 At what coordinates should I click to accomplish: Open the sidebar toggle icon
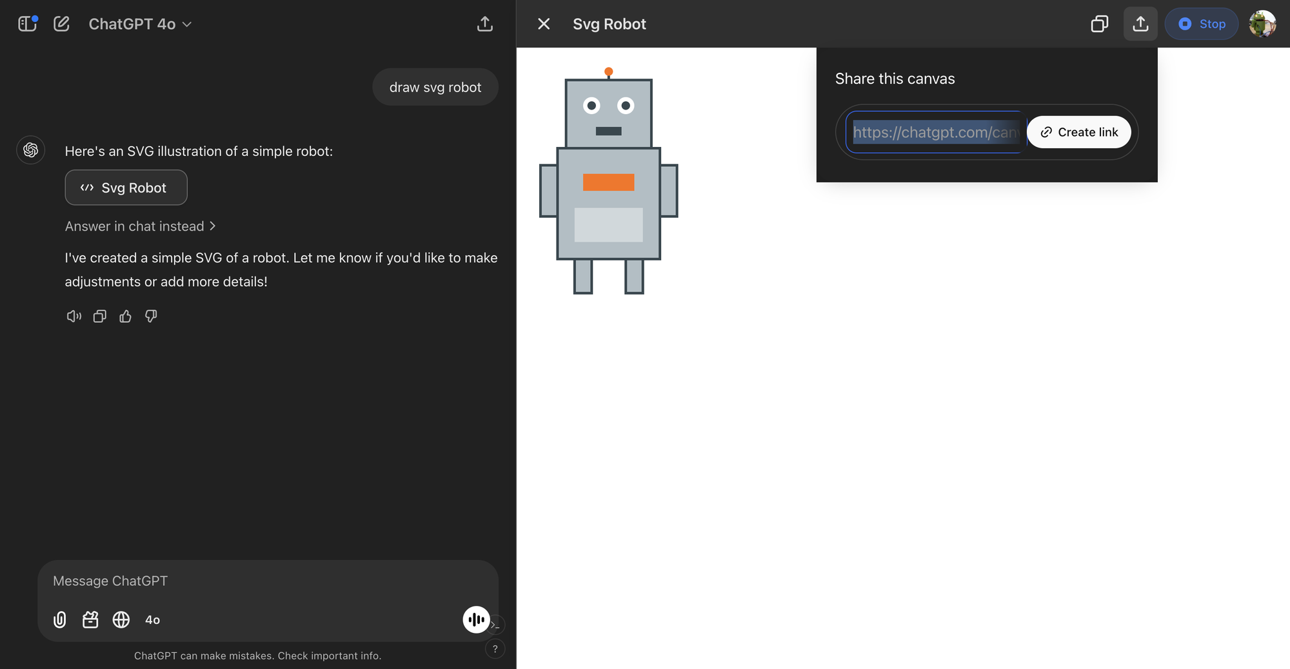(x=28, y=24)
